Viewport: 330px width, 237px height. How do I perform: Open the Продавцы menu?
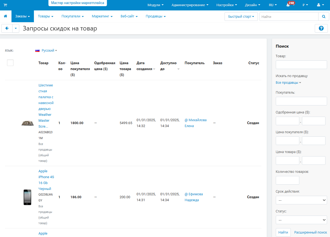pos(156,16)
